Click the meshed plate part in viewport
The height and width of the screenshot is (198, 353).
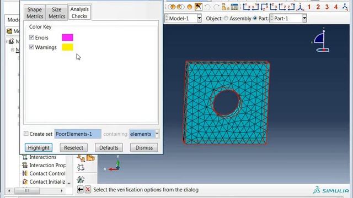[x=226, y=103]
